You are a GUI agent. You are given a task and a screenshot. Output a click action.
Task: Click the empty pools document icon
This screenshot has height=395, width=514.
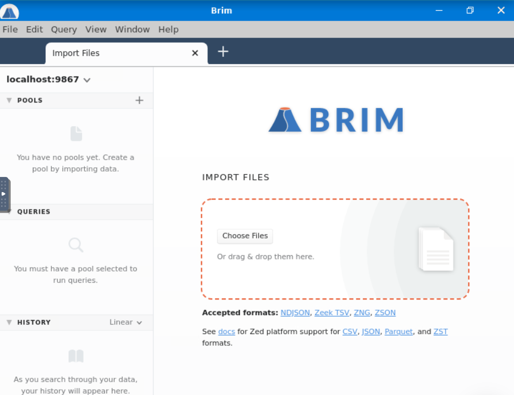click(x=76, y=134)
